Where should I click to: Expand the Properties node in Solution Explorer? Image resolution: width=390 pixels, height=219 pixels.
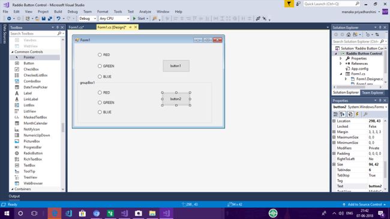(x=341, y=58)
